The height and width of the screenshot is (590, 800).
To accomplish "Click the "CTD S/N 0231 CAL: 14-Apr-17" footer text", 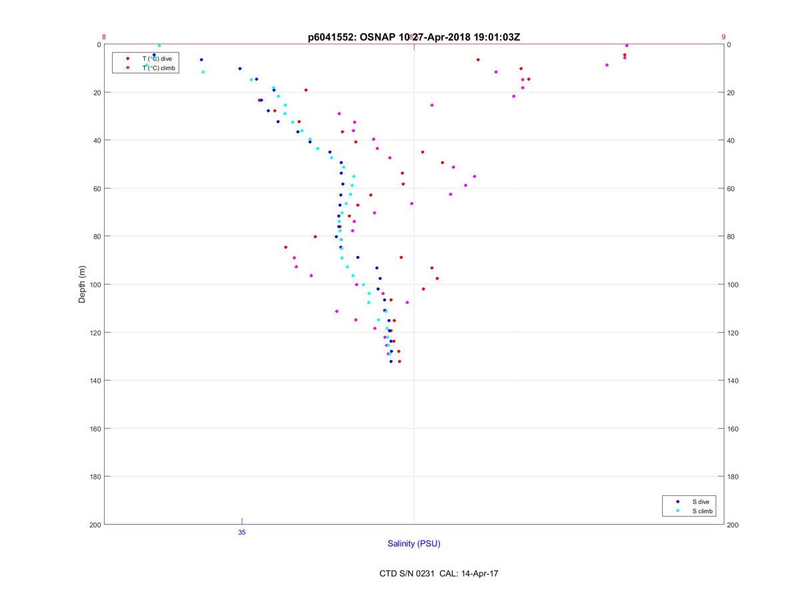I will coord(439,573).
